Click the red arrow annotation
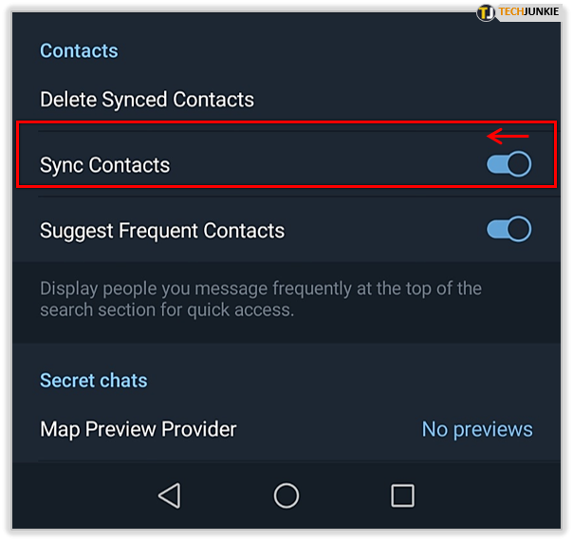This screenshot has height=541, width=573. 508,136
